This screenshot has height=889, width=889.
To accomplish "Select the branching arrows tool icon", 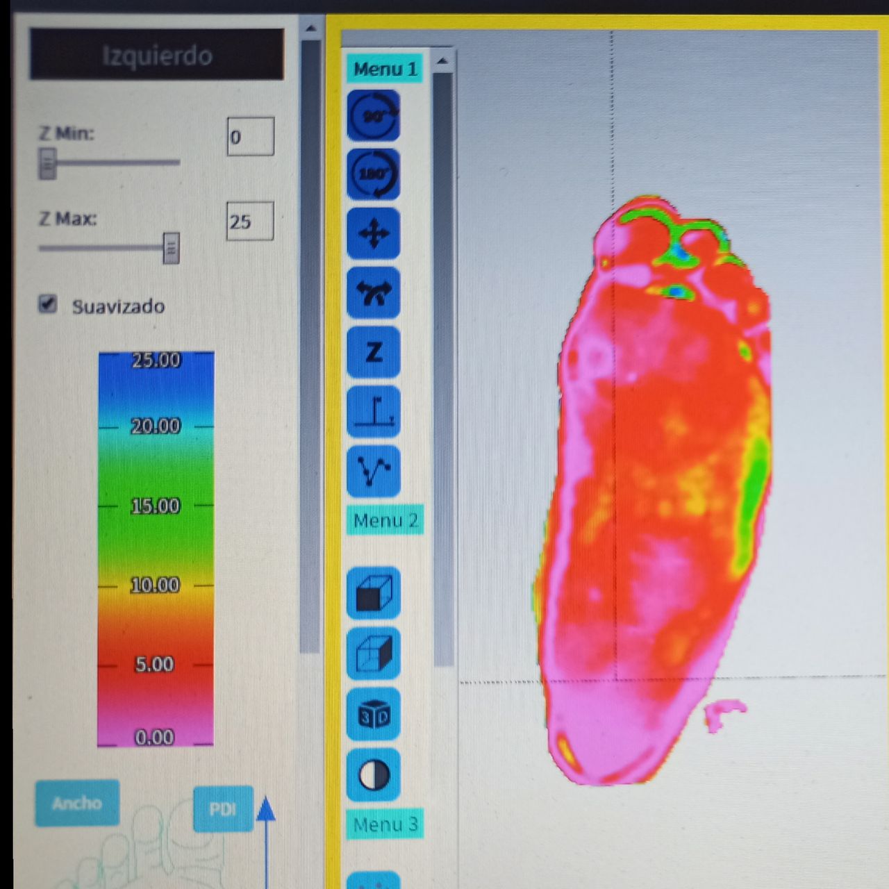I will 374,292.
